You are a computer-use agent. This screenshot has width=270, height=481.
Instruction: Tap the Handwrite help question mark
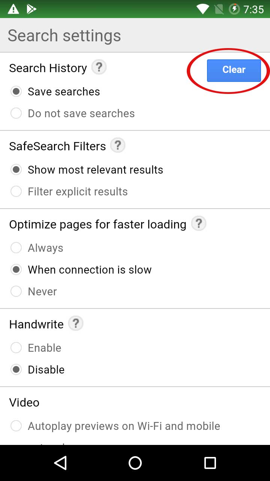pos(76,323)
